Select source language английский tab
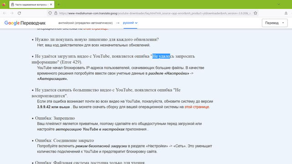292x164 pixels. (85, 23)
